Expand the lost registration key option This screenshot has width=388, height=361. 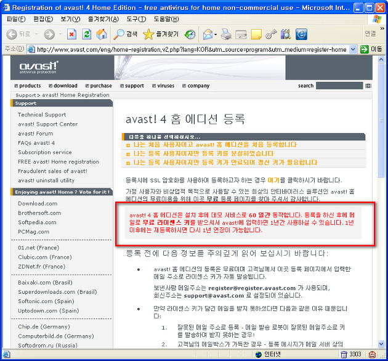[x=203, y=153]
